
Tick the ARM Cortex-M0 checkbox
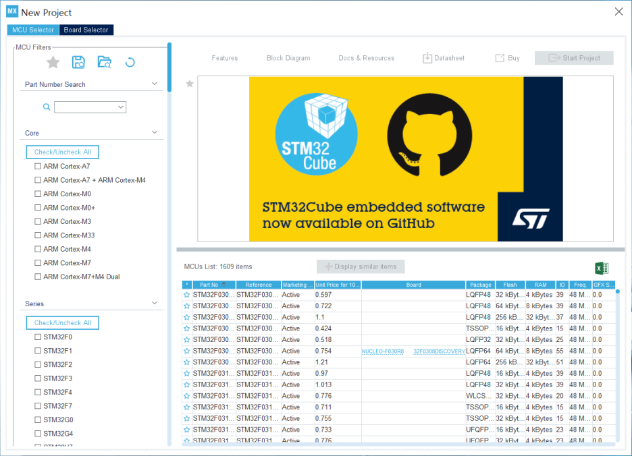[38, 194]
